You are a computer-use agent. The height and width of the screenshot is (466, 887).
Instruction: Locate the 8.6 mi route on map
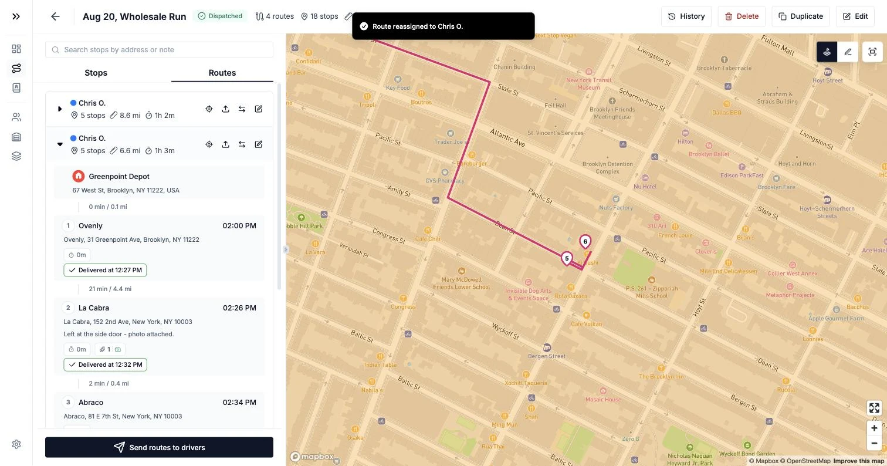coord(209,109)
